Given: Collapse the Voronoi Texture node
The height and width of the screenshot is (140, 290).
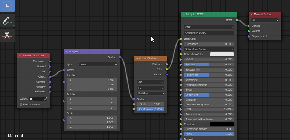Looking at the screenshot, I should (x=137, y=58).
